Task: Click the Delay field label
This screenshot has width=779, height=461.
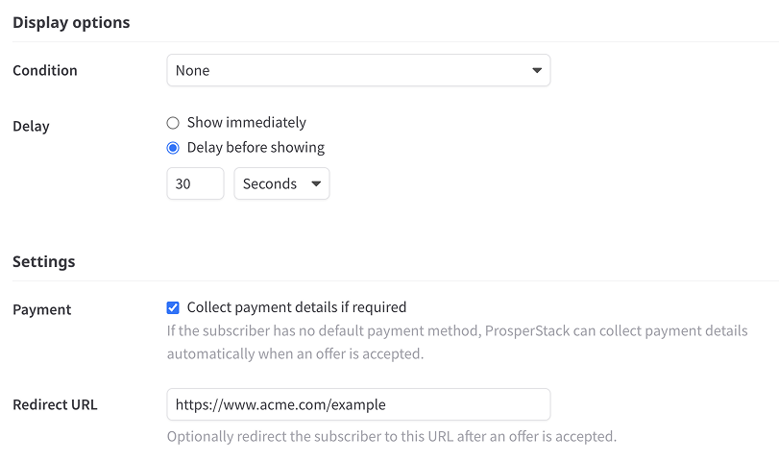Action: (31, 126)
